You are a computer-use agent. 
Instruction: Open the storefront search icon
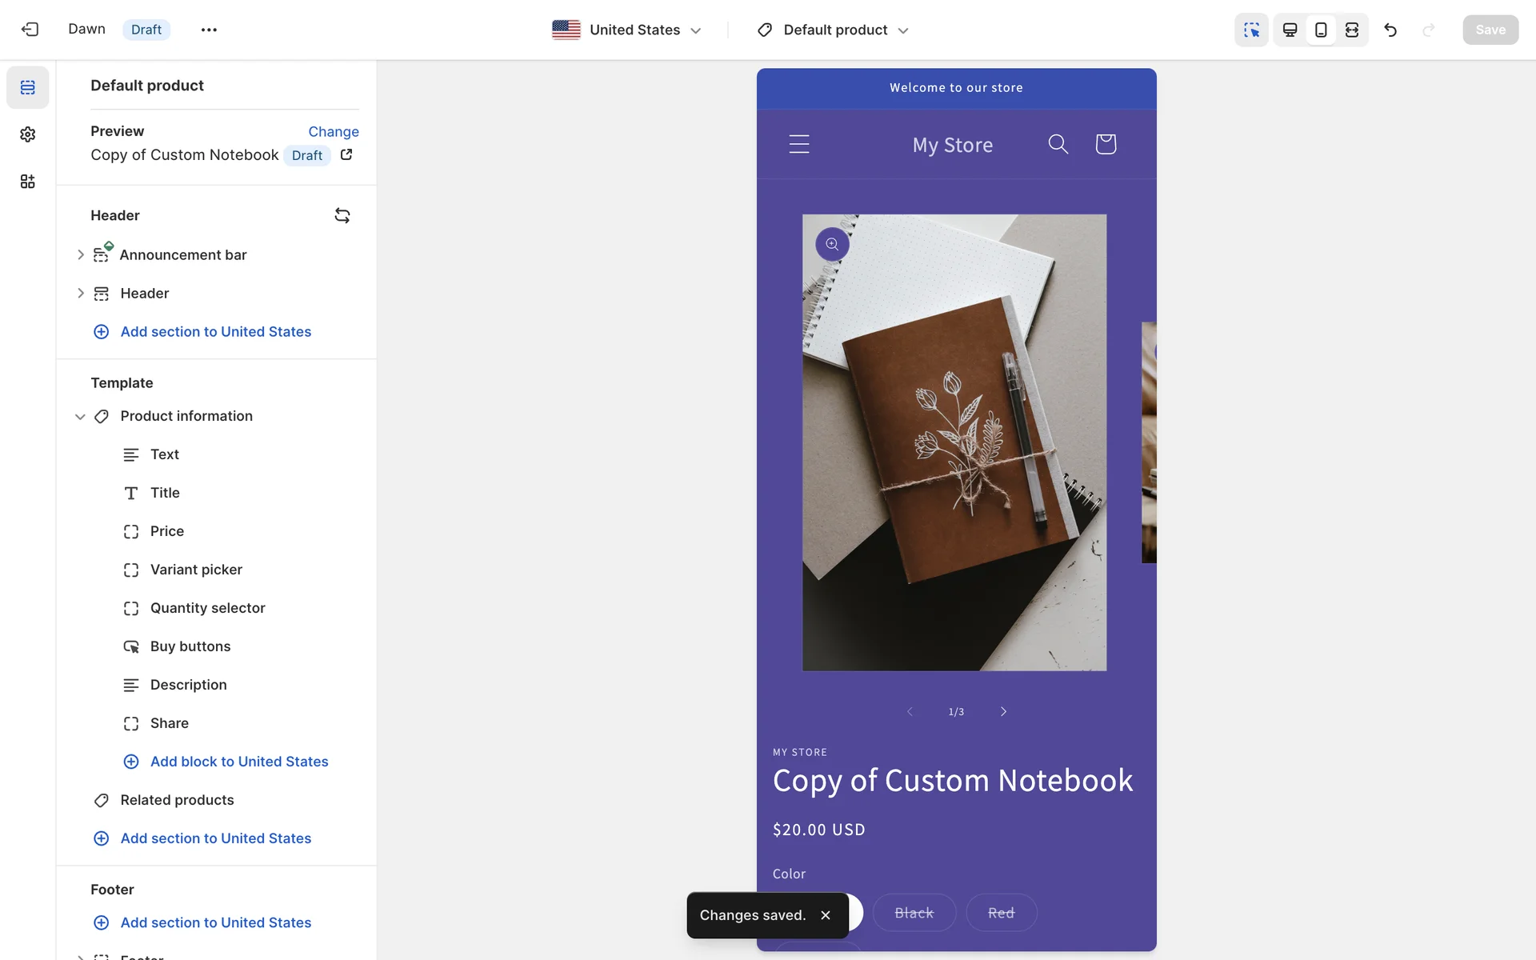(1058, 144)
